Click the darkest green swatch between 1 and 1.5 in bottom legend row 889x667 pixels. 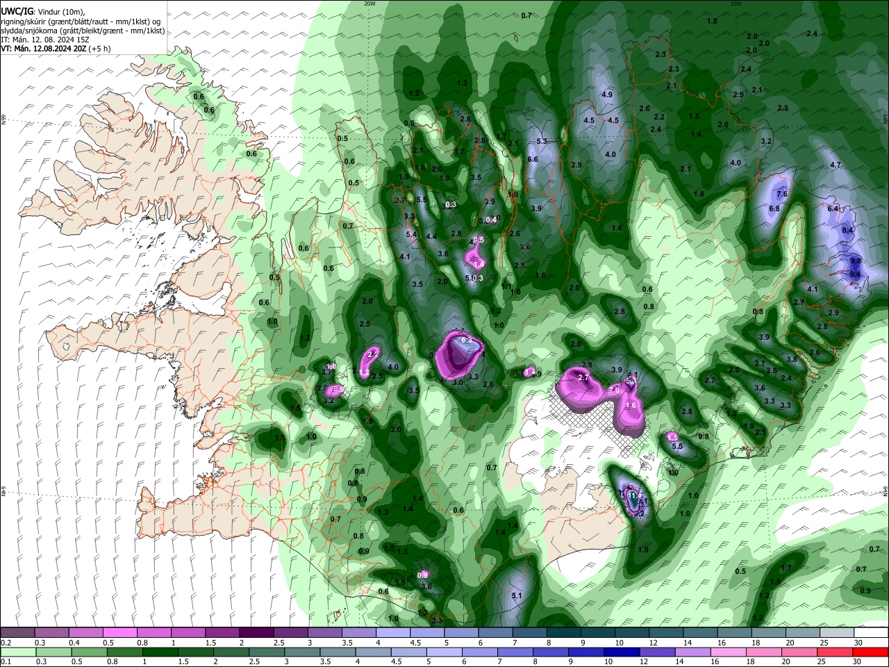160,652
